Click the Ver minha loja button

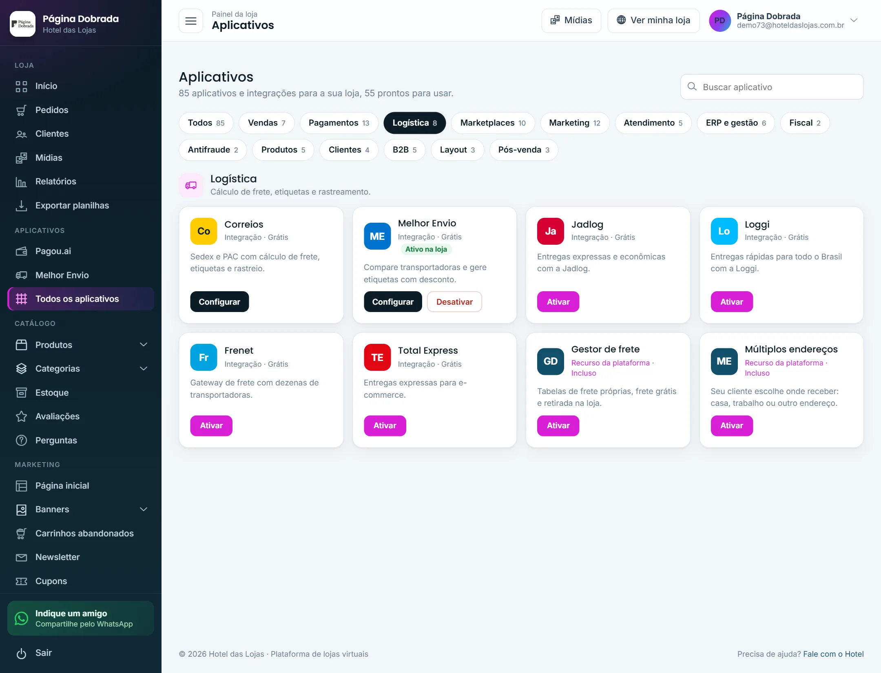coord(653,20)
